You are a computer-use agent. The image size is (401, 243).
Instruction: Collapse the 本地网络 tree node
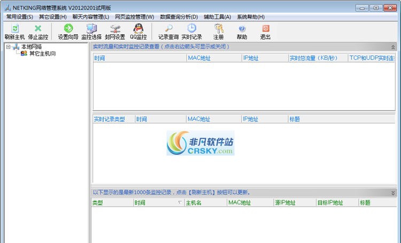pos(8,47)
